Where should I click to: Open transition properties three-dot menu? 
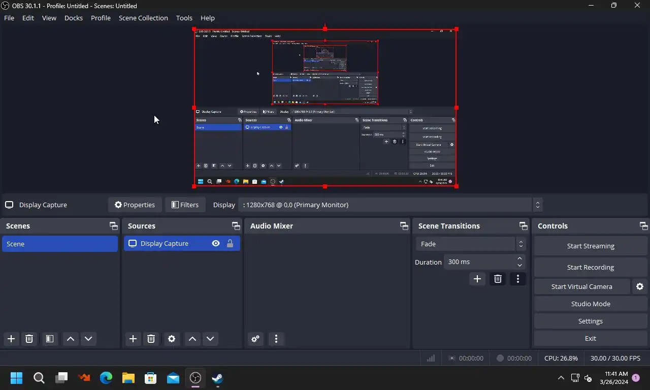[x=518, y=279]
